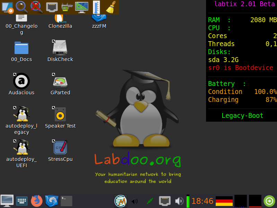Open the large volume speaker icon
The height and width of the screenshot is (208, 277).
pos(179,201)
